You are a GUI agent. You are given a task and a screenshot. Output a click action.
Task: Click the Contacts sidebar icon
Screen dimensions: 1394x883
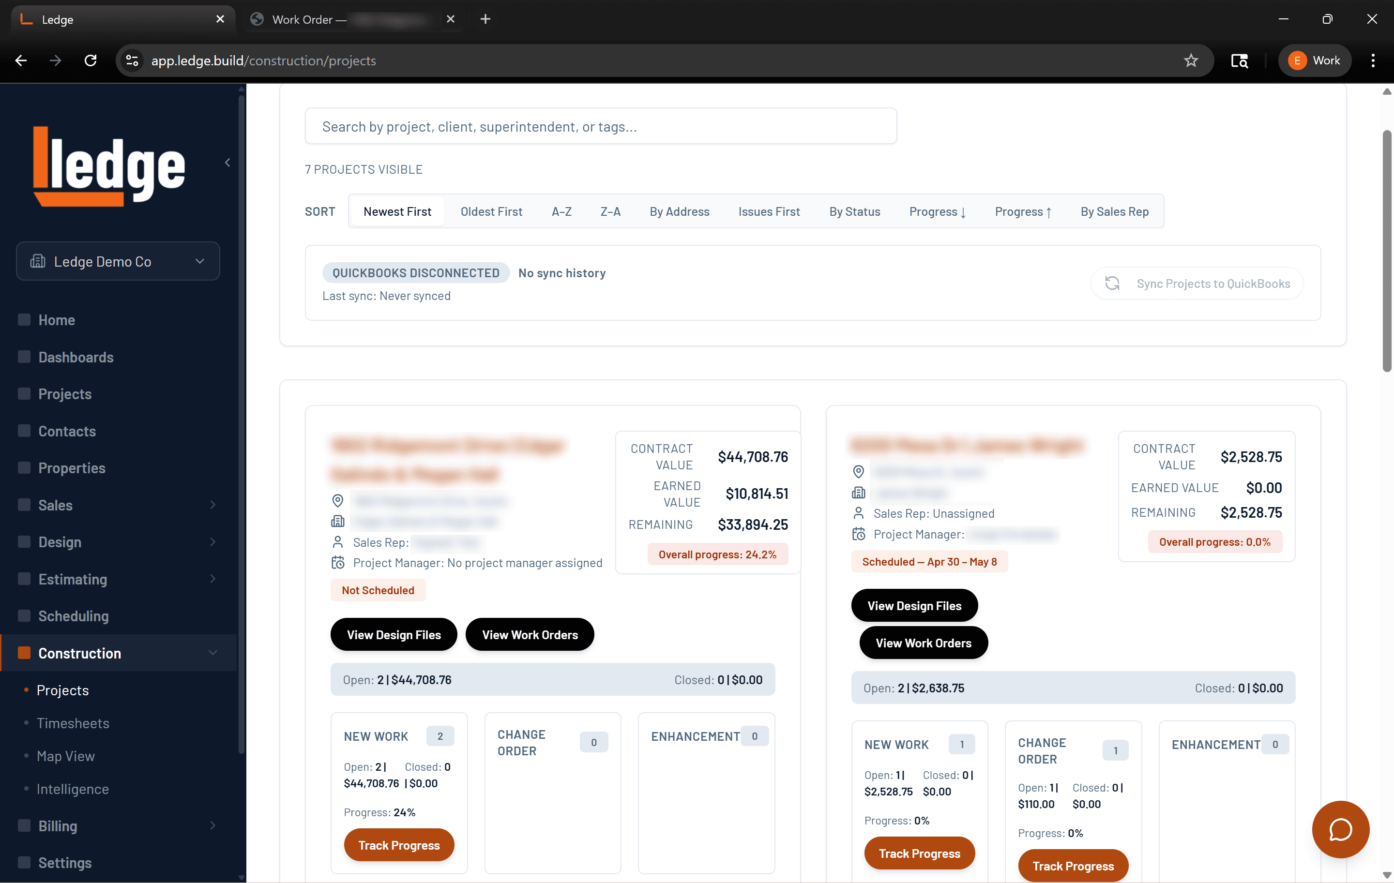click(x=24, y=431)
